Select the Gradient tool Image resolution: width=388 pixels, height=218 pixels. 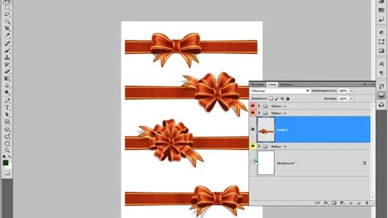click(x=7, y=79)
